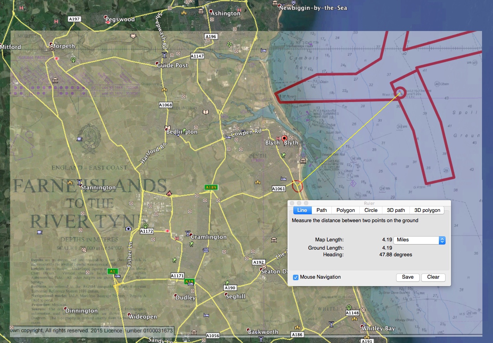
Task: Disable the Mouse Navigation checkbox
Action: [x=296, y=277]
